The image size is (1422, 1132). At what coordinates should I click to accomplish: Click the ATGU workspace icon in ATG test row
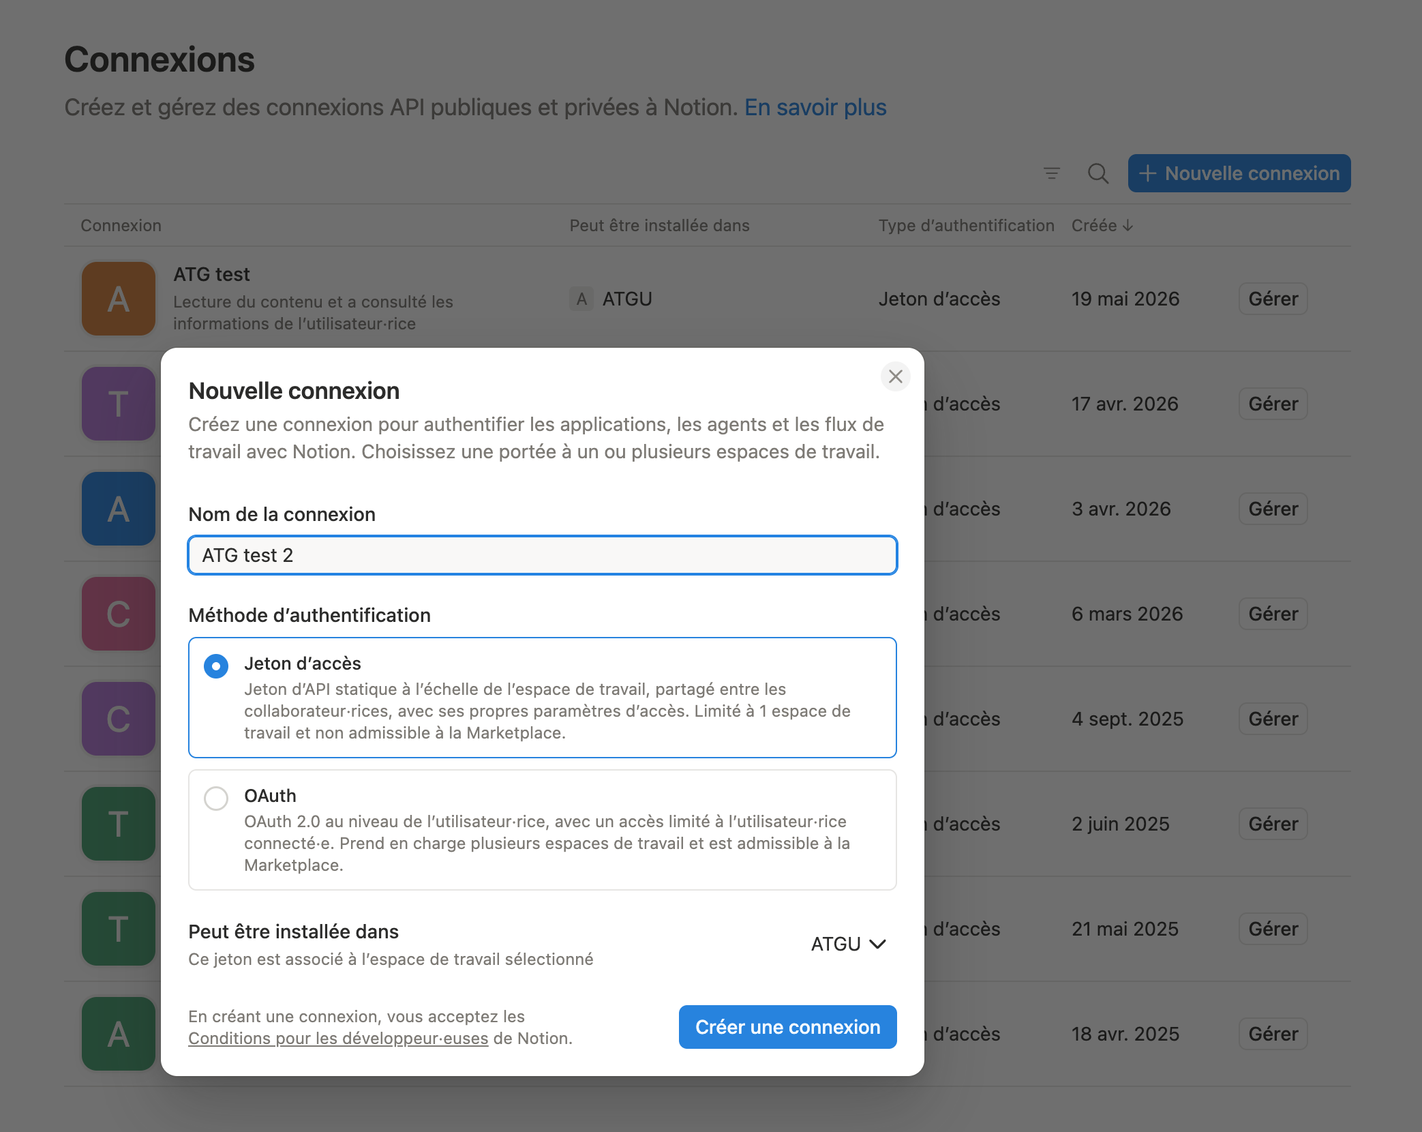click(581, 299)
